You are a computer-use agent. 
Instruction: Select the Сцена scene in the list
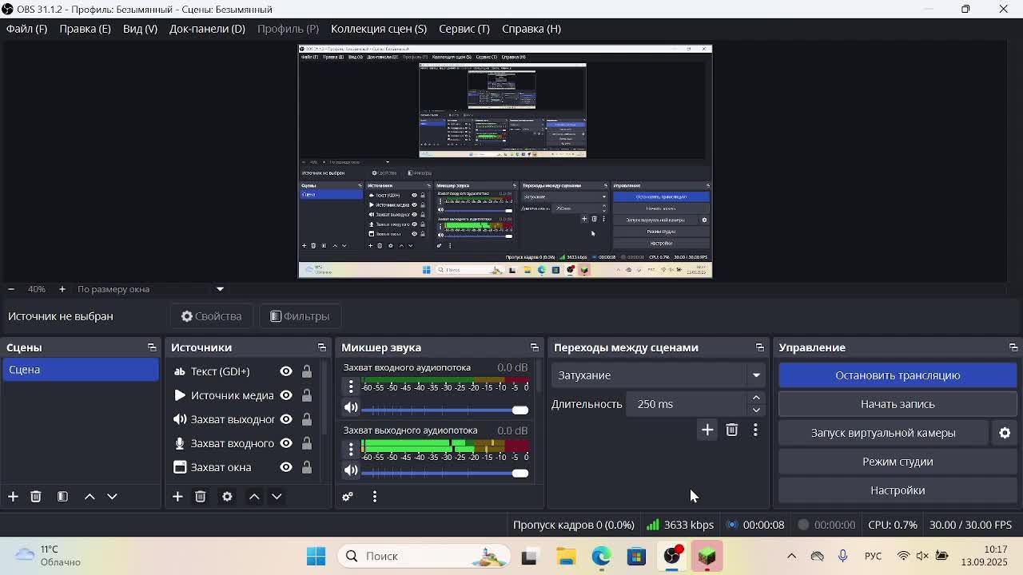(81, 370)
